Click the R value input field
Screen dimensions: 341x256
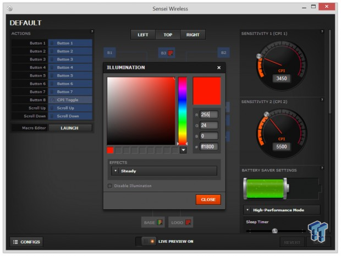pos(209,115)
